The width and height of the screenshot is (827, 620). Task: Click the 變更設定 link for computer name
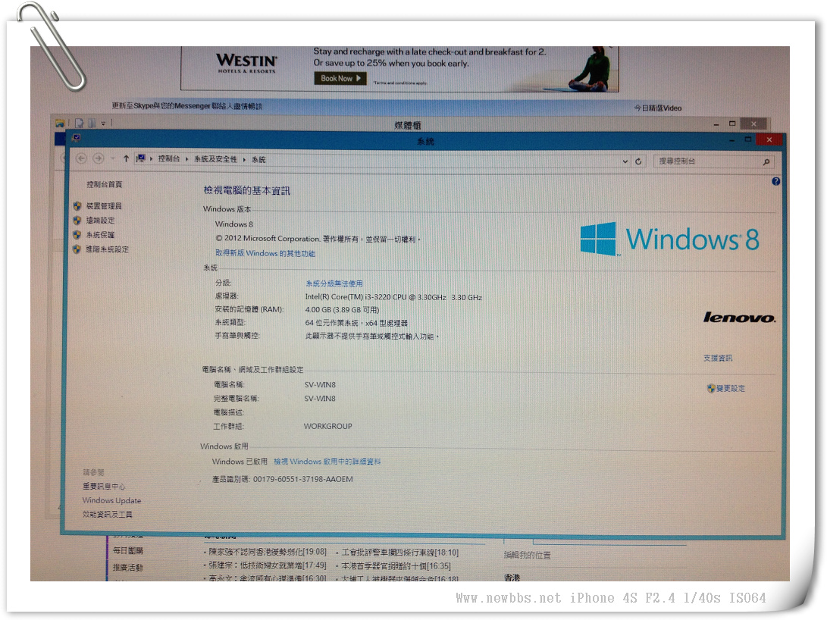tap(730, 389)
